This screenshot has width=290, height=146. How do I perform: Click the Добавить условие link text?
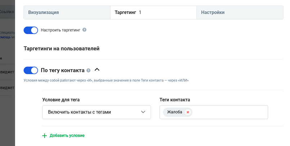point(67,136)
